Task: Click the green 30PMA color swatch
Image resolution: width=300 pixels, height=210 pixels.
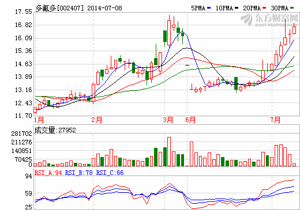Action: [x=292, y=8]
